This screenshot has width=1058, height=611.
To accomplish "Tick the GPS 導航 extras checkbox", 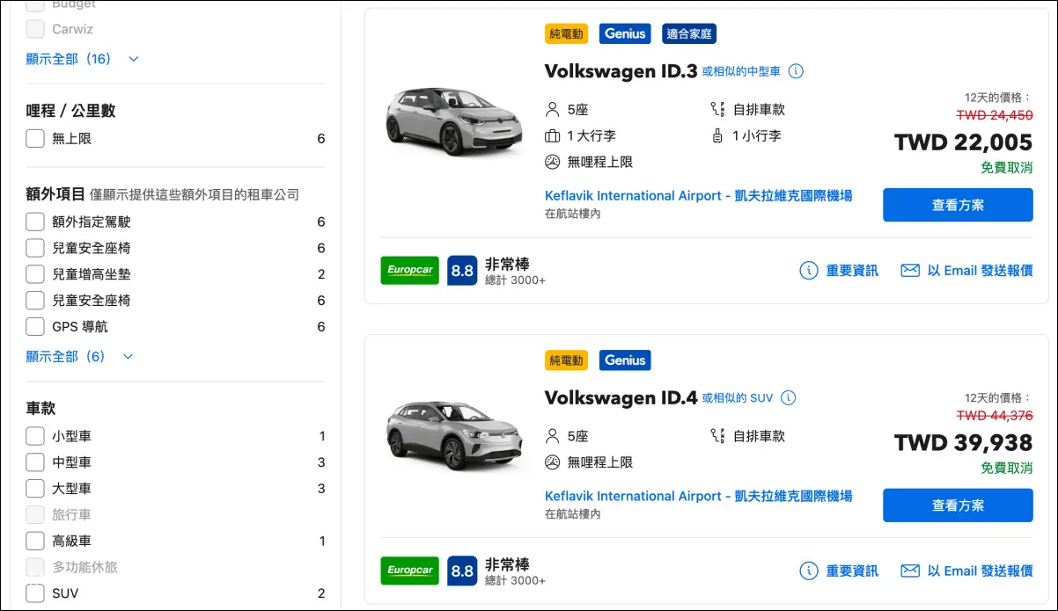I will (x=35, y=327).
